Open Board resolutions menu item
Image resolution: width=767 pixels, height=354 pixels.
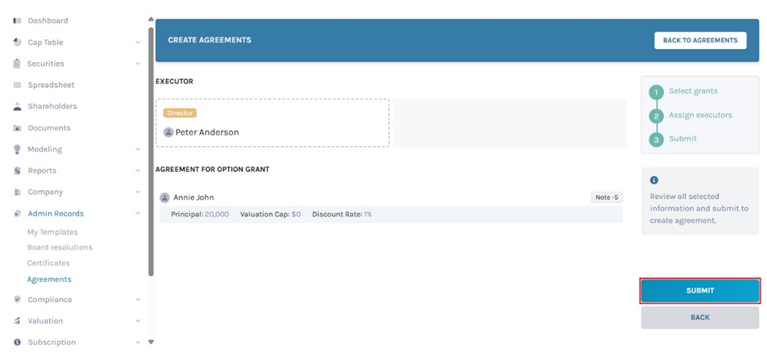[x=60, y=248]
